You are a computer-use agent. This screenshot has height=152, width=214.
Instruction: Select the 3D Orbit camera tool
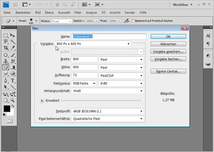(13, 94)
